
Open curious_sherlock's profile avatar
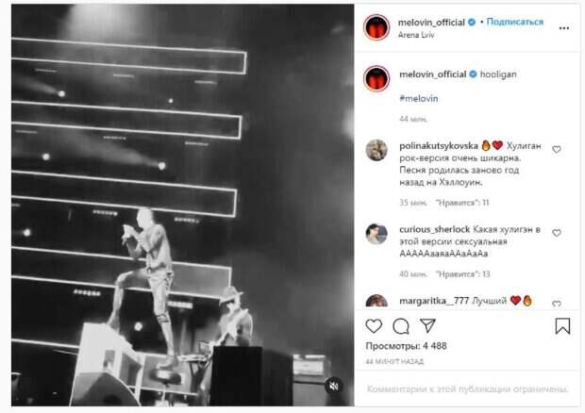pos(376,234)
